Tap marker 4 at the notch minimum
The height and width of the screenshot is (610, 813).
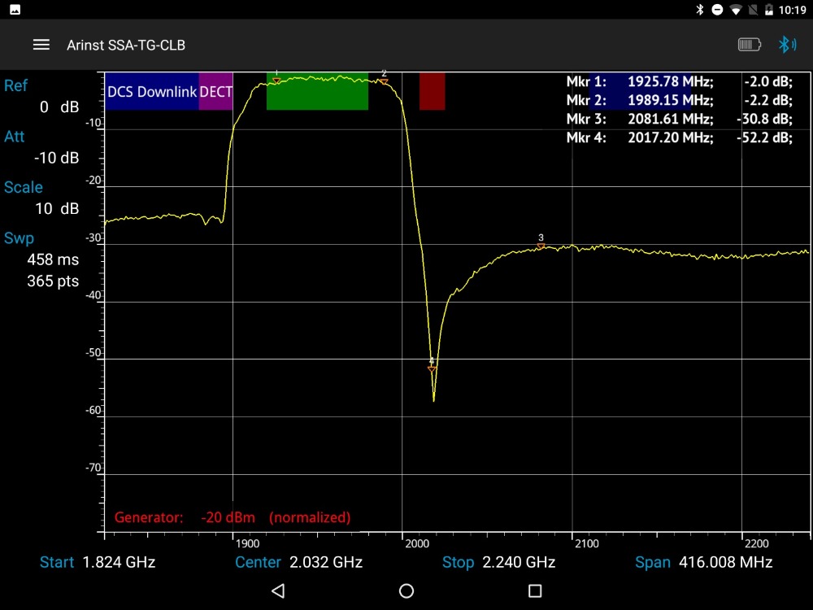point(432,368)
